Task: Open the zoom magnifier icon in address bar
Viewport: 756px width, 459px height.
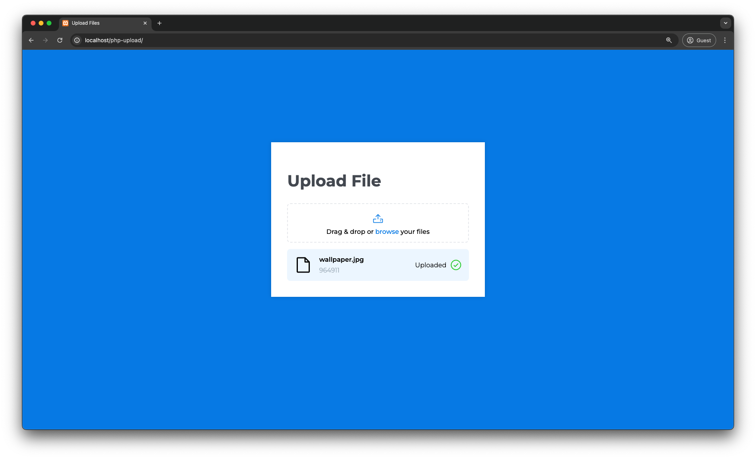Action: point(669,40)
